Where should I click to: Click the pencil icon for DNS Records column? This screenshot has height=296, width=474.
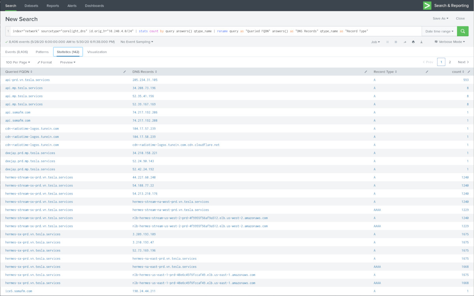[366, 72]
